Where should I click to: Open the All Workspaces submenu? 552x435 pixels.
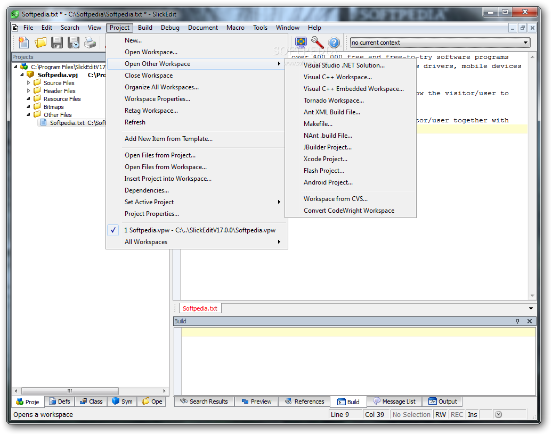tap(197, 242)
